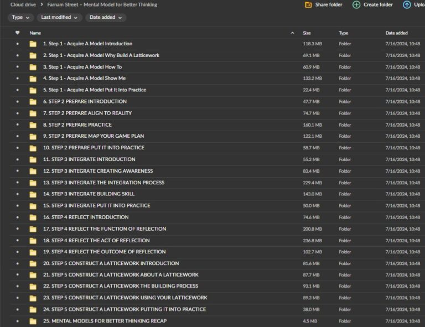Image resolution: width=425 pixels, height=327 pixels.
Task: Click the Upload arrow icon
Action: click(407, 5)
